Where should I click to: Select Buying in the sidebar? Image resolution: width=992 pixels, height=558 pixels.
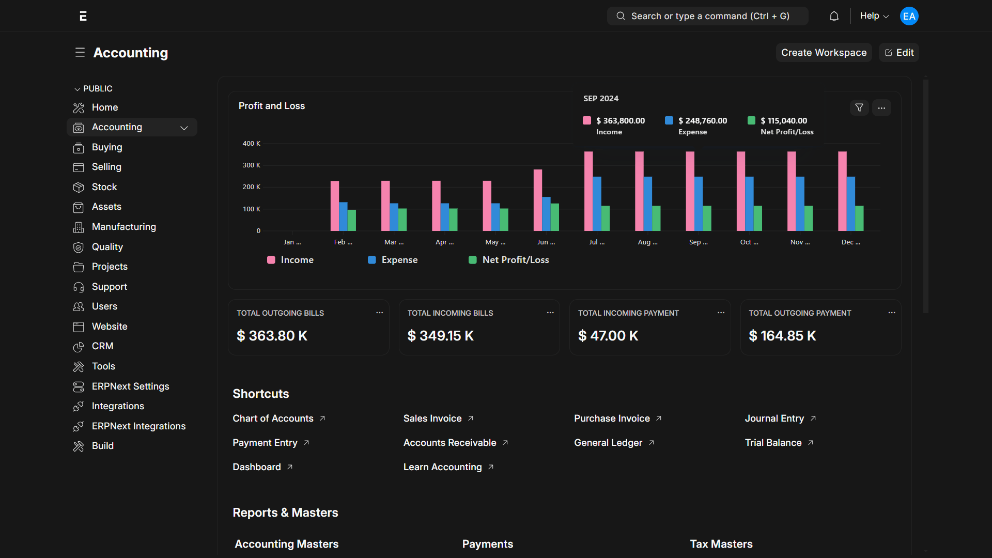(x=107, y=147)
